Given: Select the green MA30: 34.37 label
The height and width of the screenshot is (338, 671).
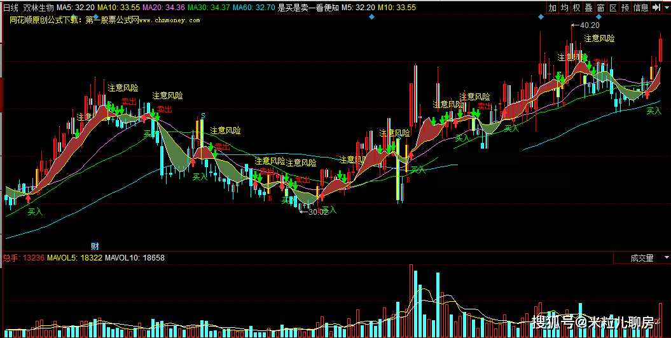Looking at the screenshot, I should (209, 8).
